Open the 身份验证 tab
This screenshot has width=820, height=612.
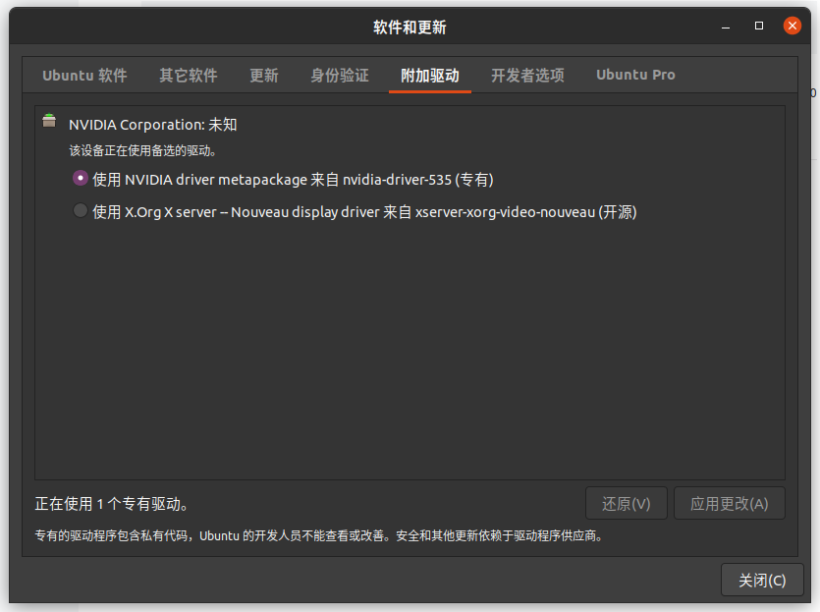click(339, 75)
